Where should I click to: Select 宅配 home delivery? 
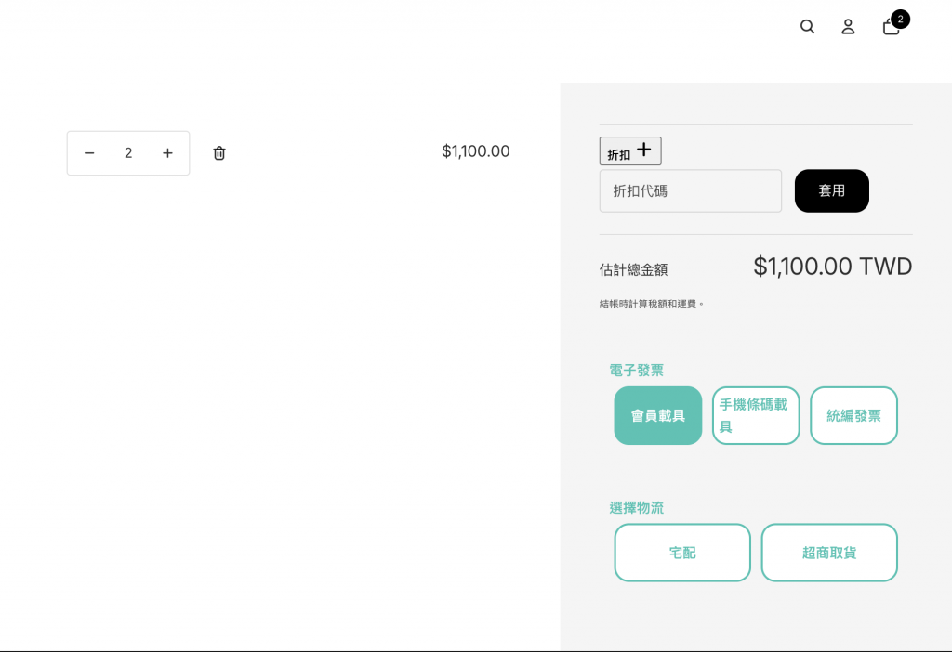pyautogui.click(x=681, y=553)
